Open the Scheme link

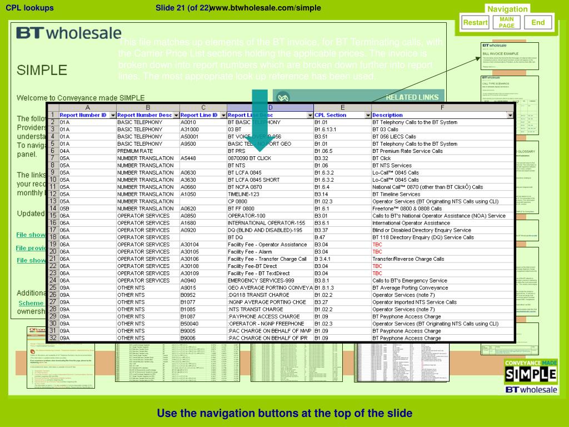[31, 303]
